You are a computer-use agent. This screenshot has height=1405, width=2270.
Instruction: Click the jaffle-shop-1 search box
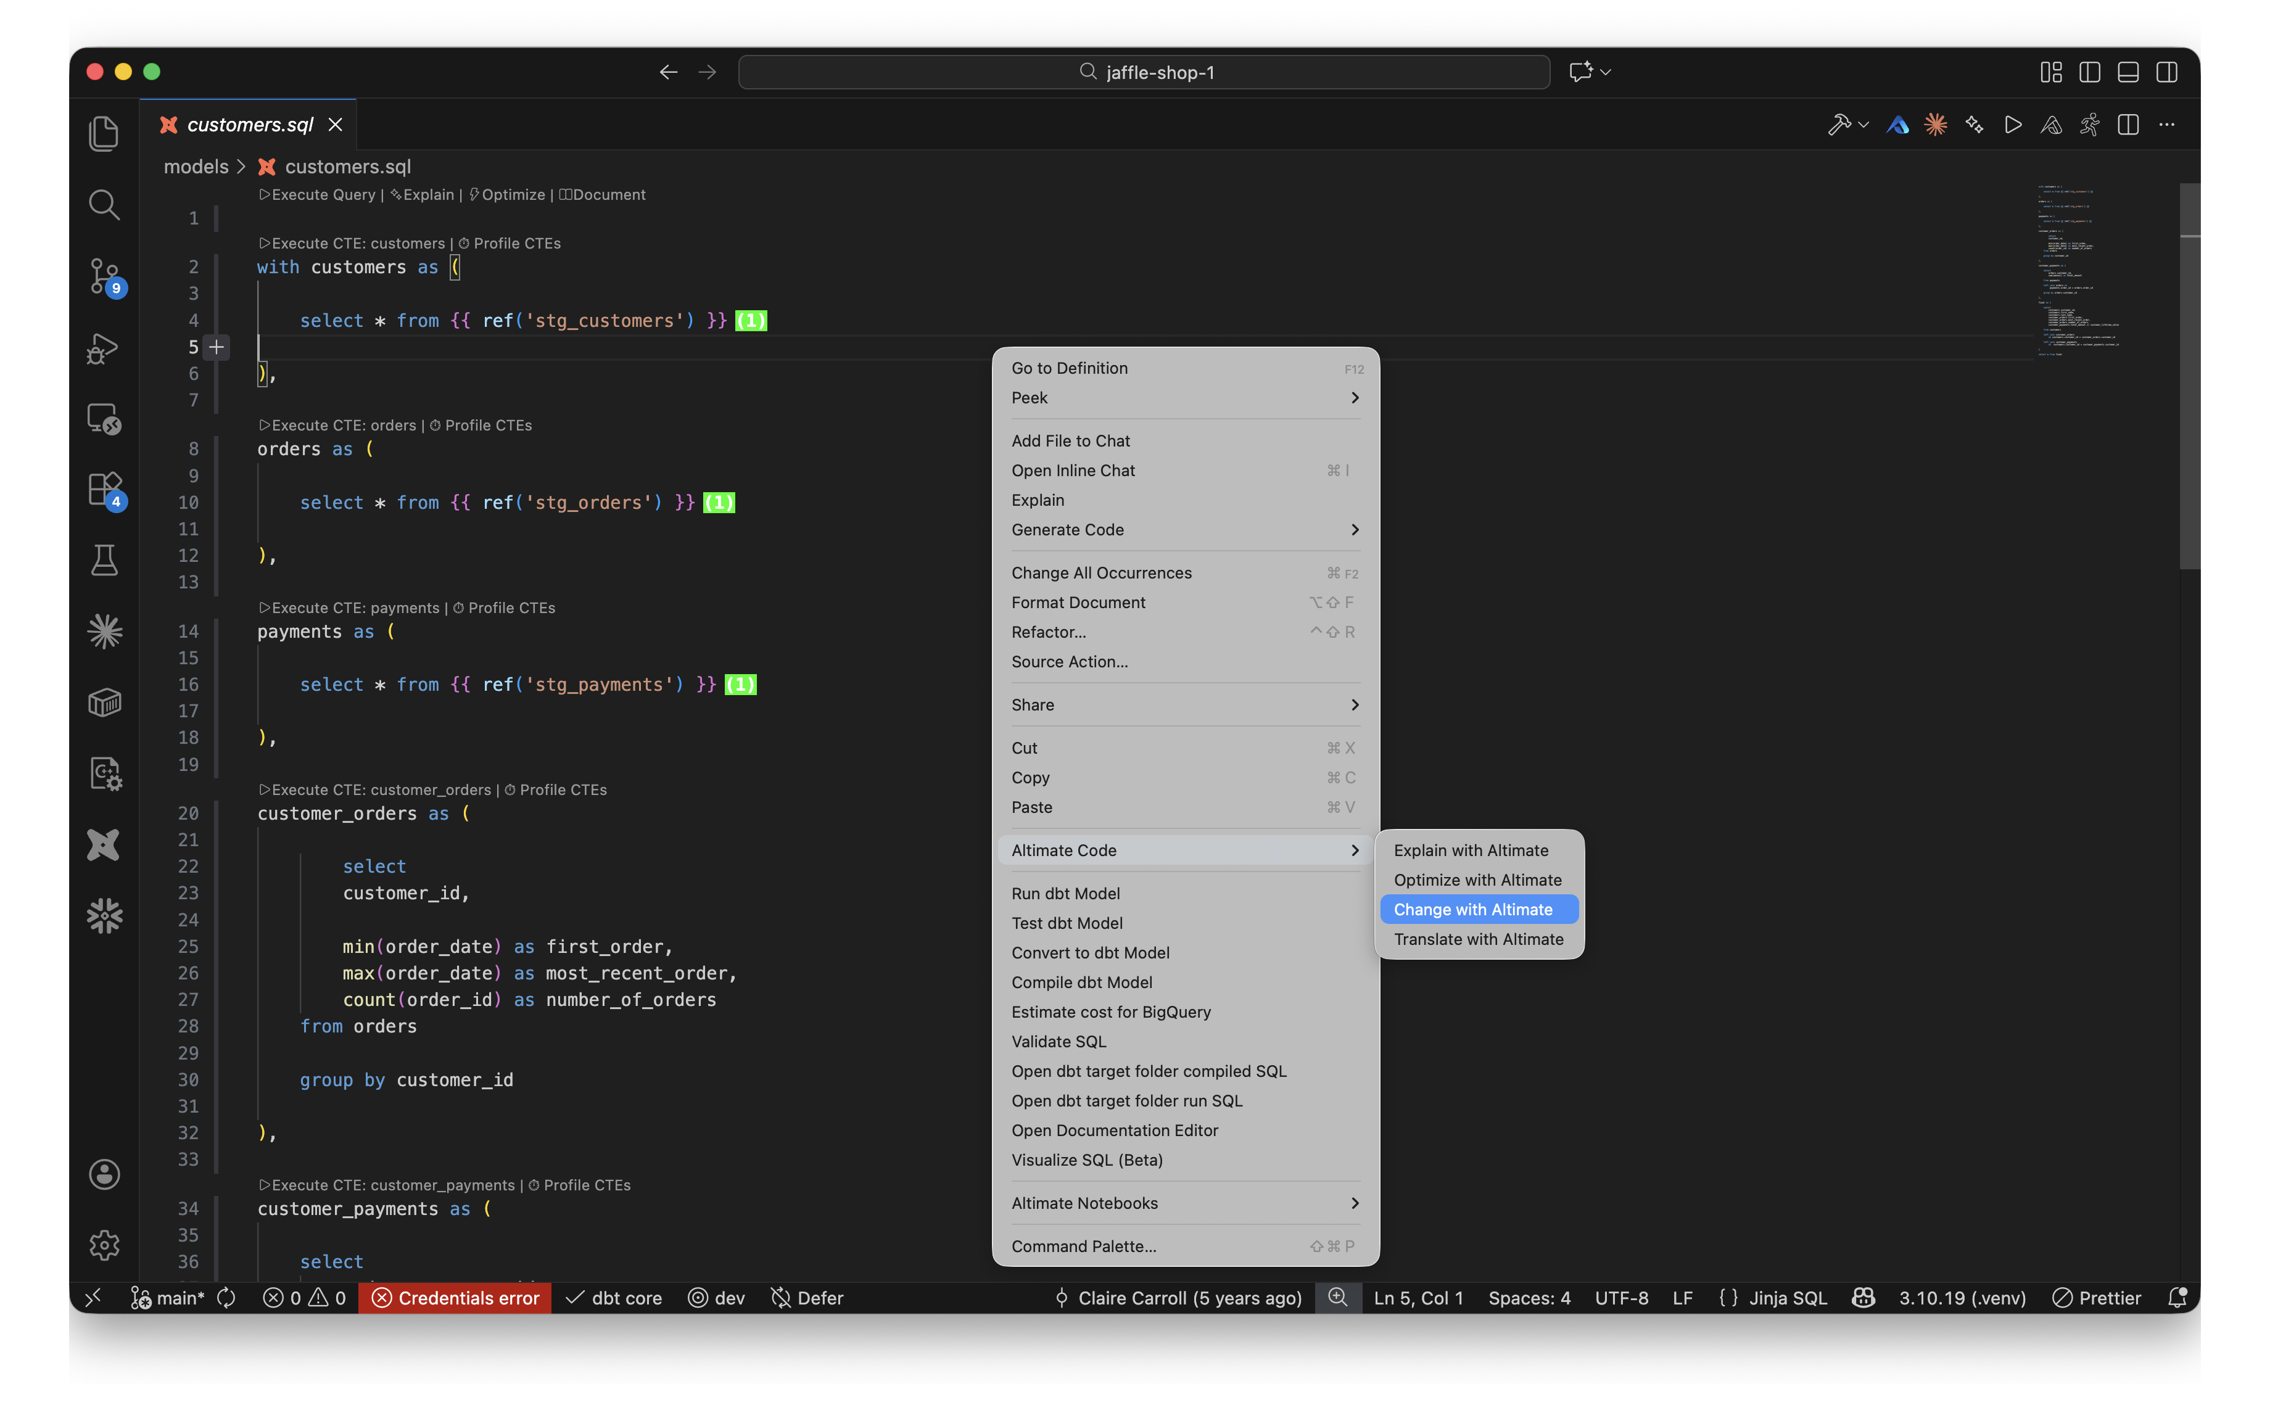pos(1143,72)
